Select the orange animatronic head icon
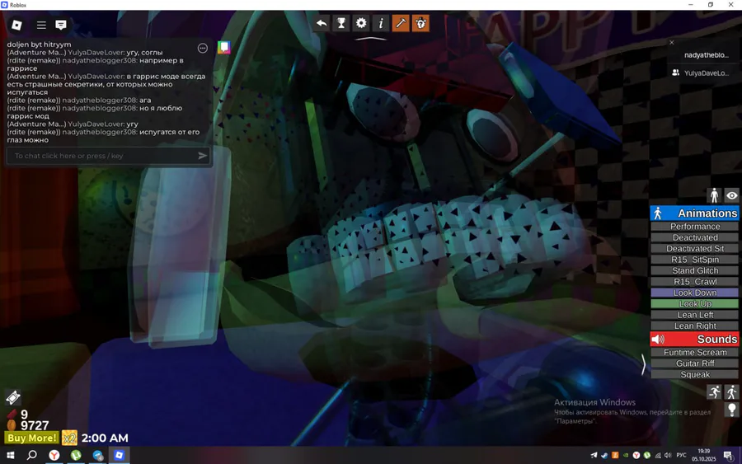Viewport: 742px width, 464px height. pyautogui.click(x=420, y=23)
